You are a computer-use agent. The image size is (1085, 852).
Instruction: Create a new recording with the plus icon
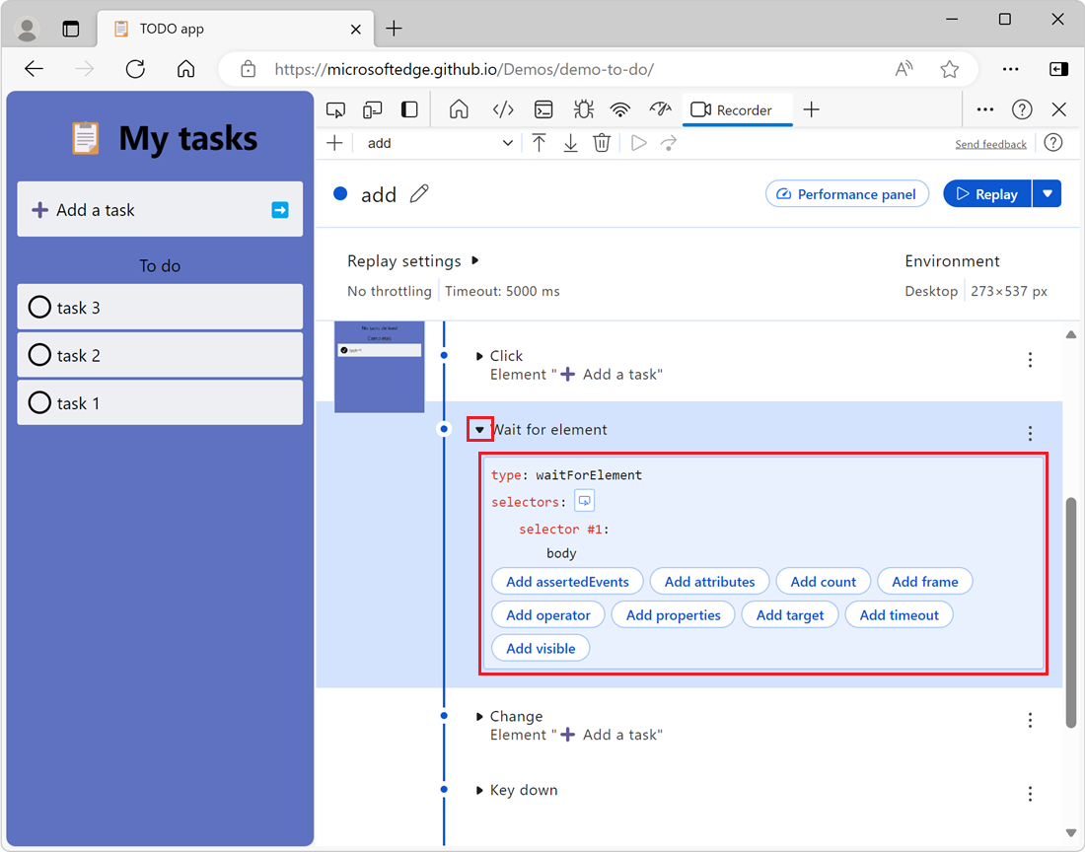pos(334,143)
